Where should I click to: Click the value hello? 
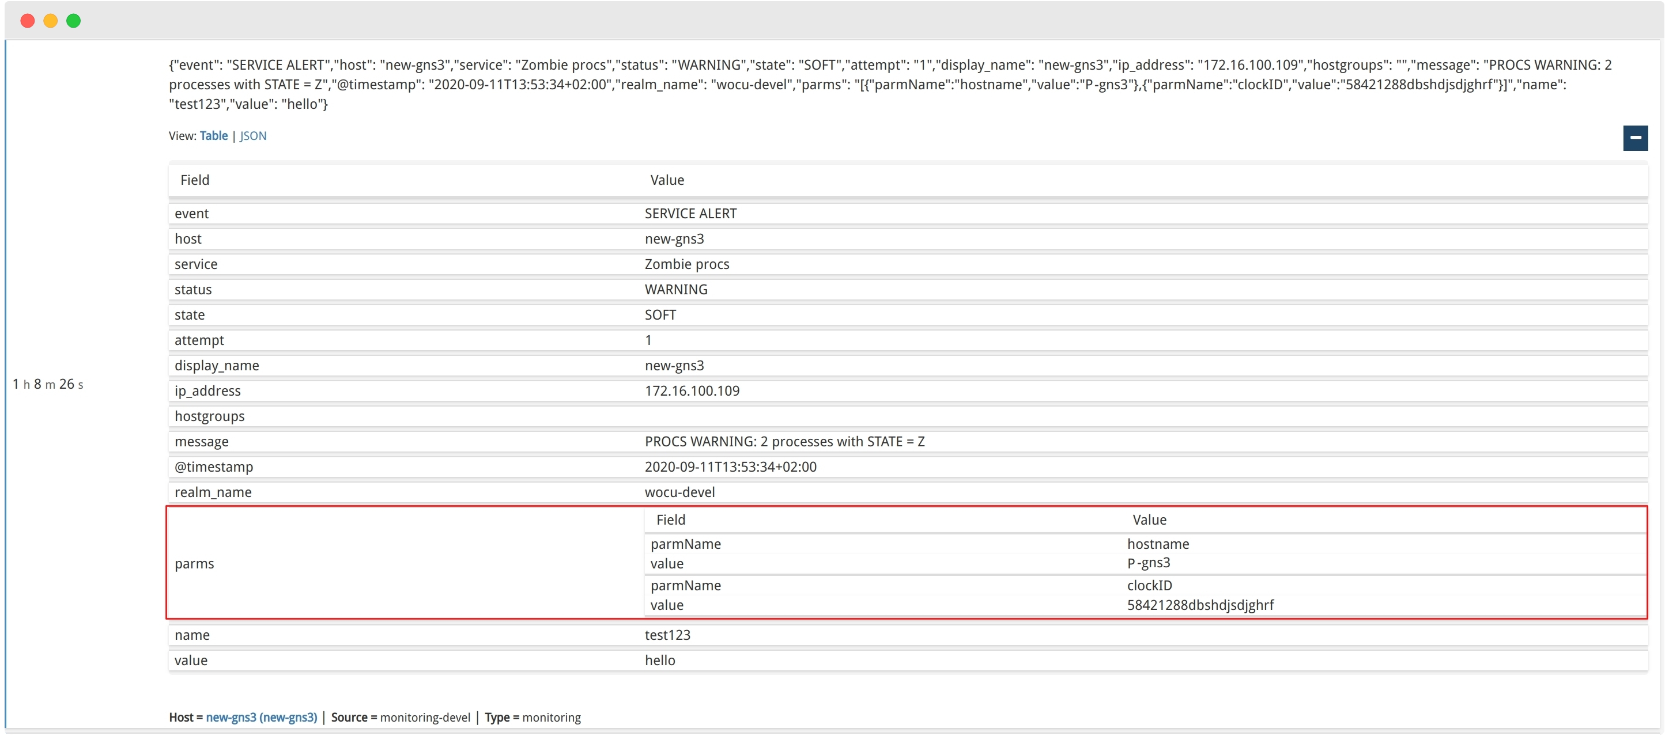[659, 660]
